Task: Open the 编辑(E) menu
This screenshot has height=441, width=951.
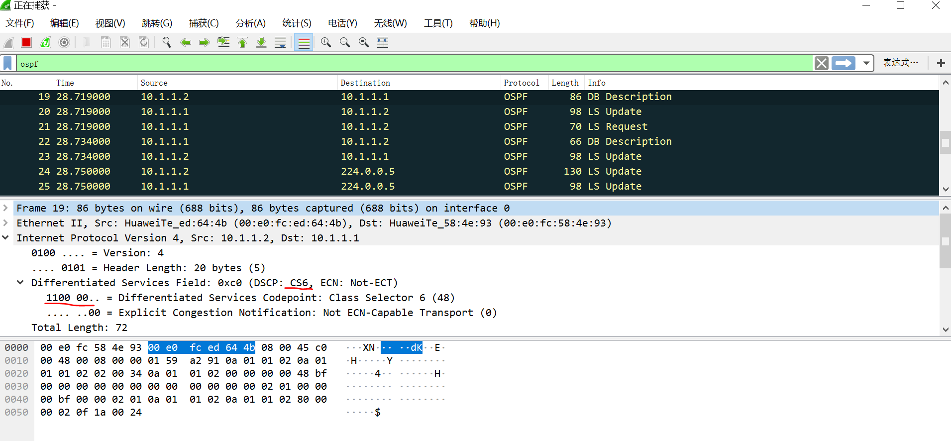Action: (x=65, y=23)
